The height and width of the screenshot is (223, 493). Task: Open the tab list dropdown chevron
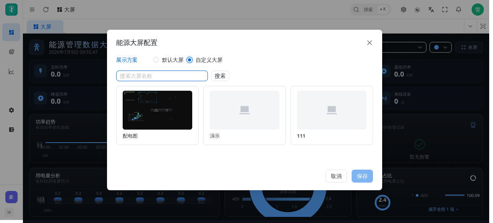pyautogui.click(x=470, y=26)
